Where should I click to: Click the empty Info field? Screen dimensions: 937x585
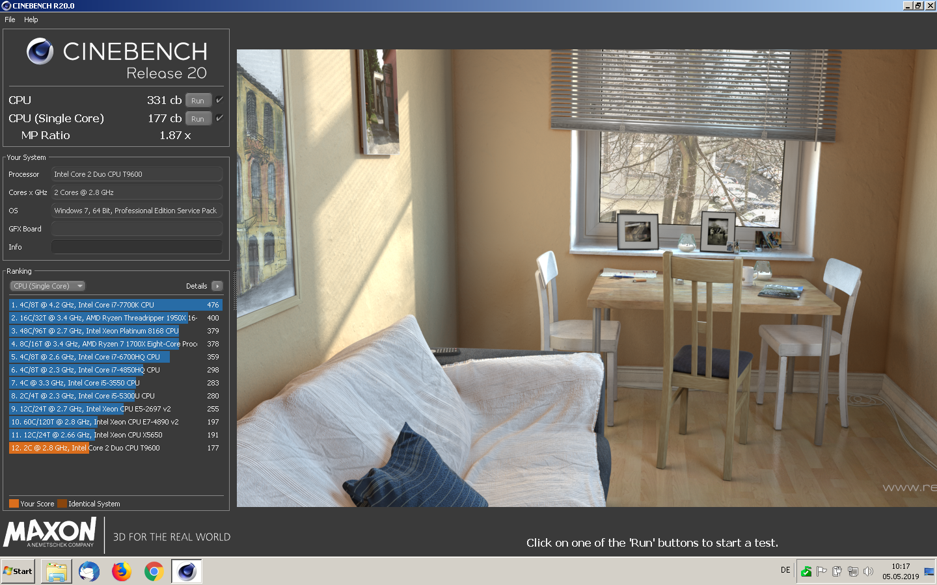137,247
